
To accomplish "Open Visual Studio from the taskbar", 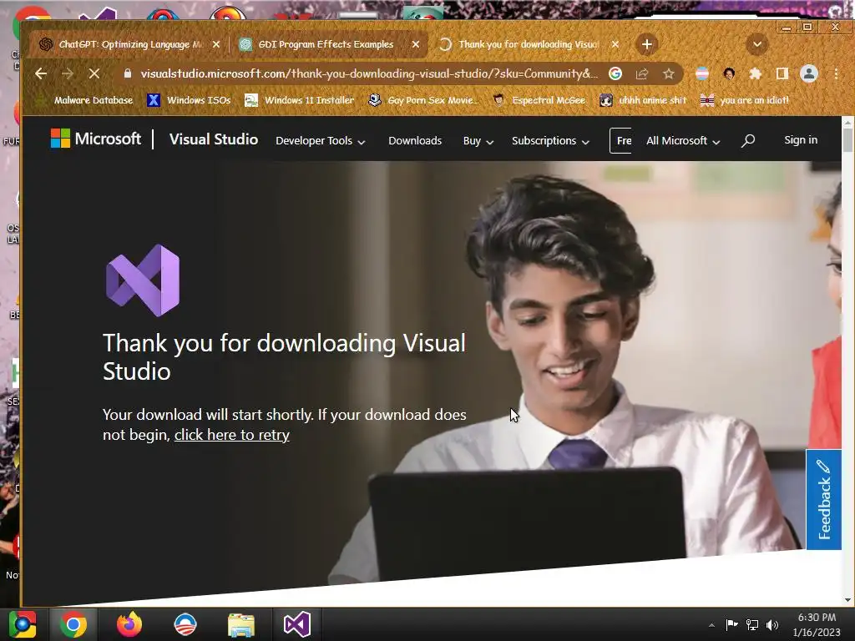I will coord(297,624).
